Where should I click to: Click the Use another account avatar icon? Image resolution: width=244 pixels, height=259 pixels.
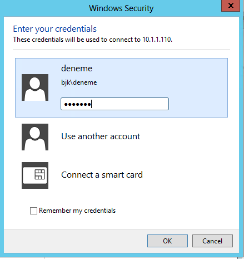click(35, 137)
